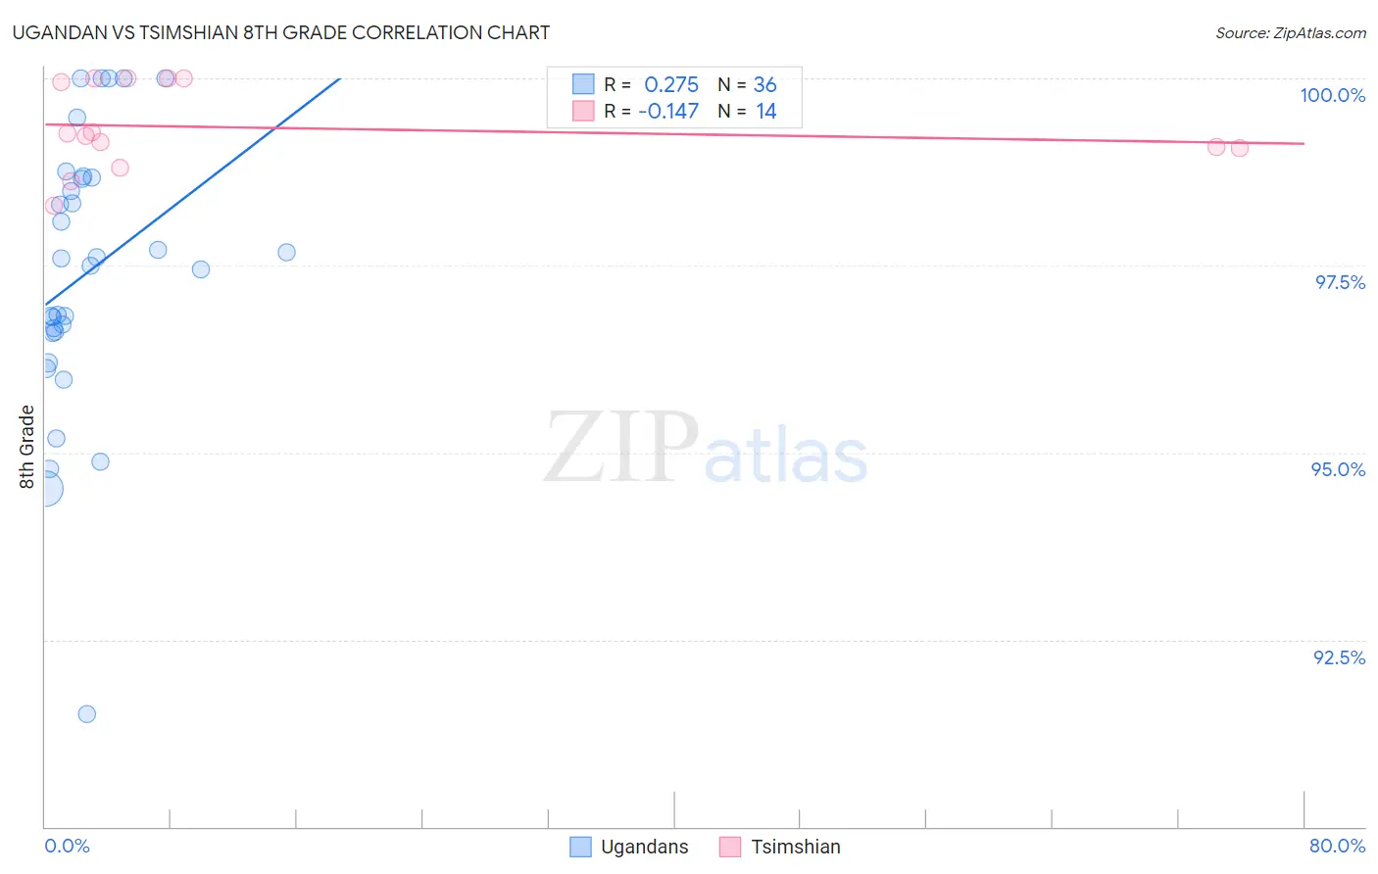Viewport: 1378px width, 874px height.
Task: Click the chart title text
Action: pyautogui.click(x=280, y=32)
